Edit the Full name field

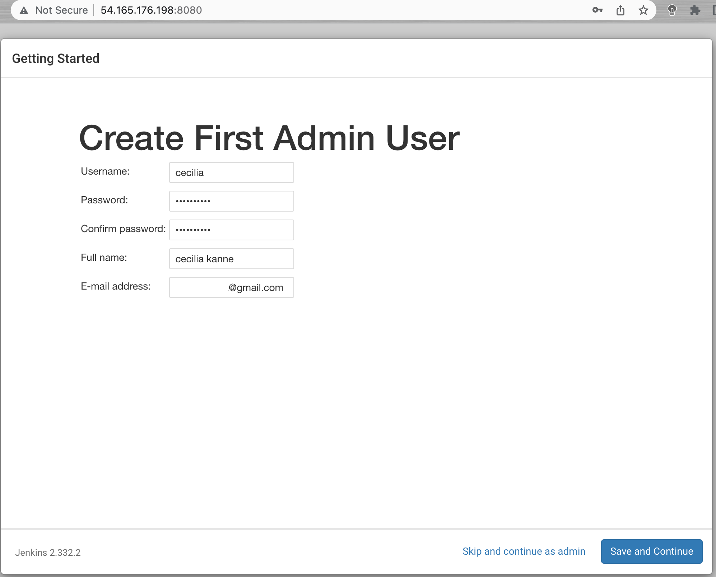coord(231,259)
